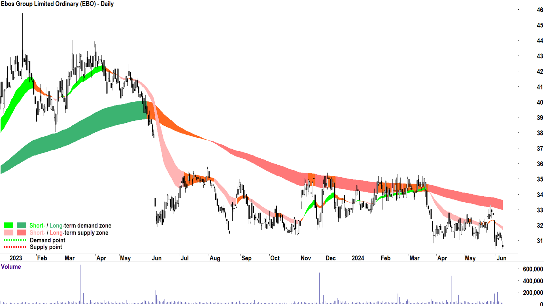
Task: Click price level 31 on the axis
Action: pos(540,241)
